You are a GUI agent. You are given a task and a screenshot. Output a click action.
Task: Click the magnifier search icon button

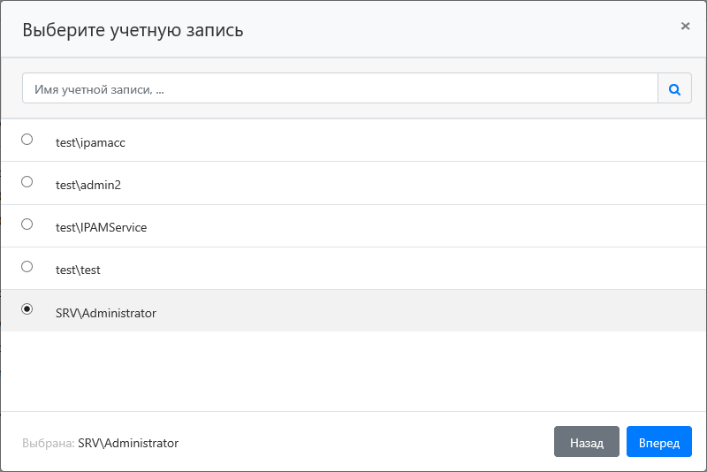tap(674, 88)
